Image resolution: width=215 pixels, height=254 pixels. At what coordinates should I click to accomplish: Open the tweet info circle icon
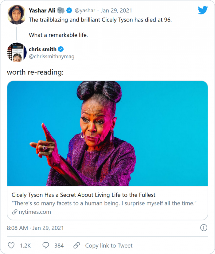[x=203, y=228]
